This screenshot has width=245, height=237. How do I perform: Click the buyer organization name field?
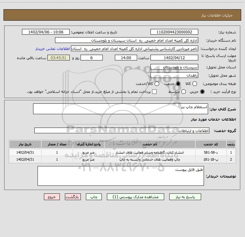point(127,40)
